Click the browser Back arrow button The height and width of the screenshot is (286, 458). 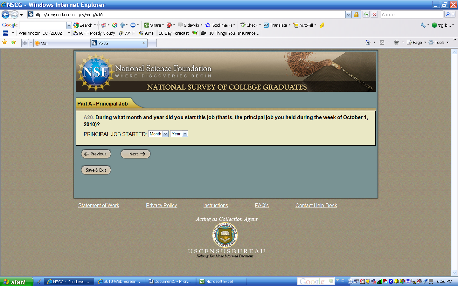coord(5,15)
